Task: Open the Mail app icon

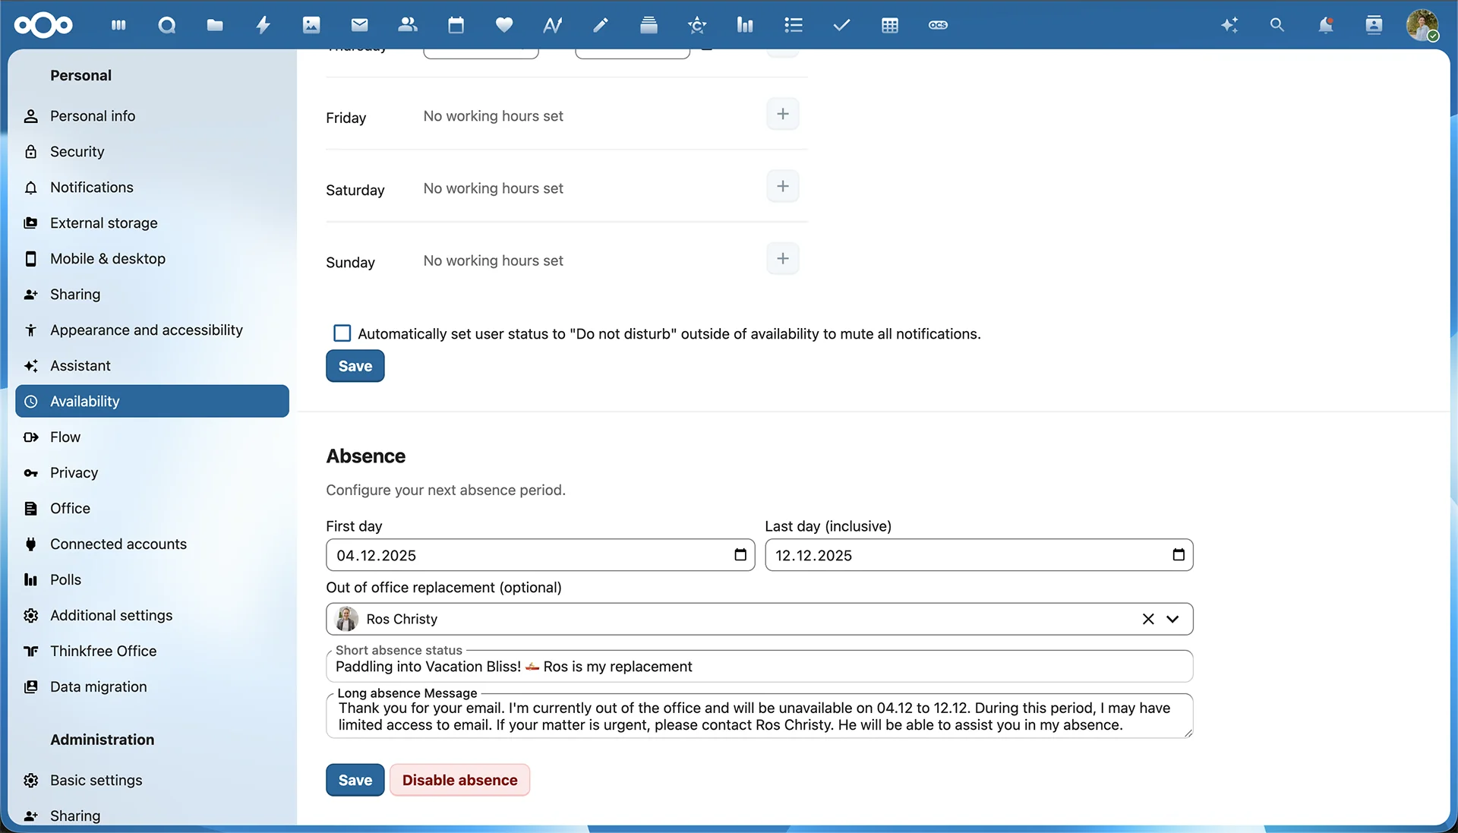Action: pyautogui.click(x=359, y=25)
